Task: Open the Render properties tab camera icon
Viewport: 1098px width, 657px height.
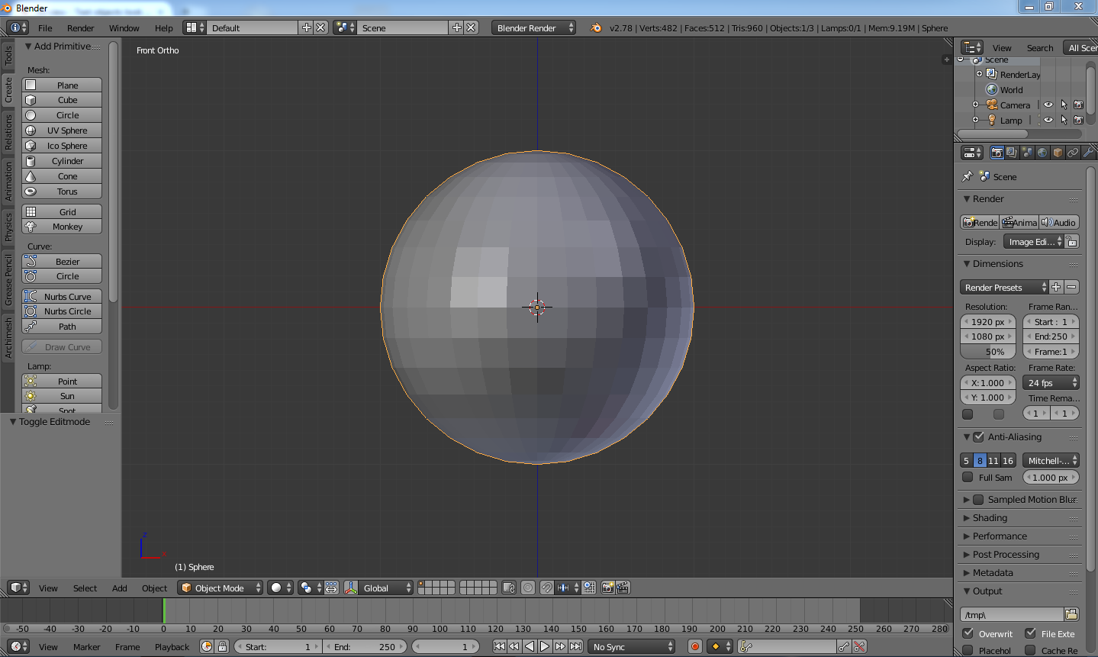Action: pyautogui.click(x=997, y=153)
